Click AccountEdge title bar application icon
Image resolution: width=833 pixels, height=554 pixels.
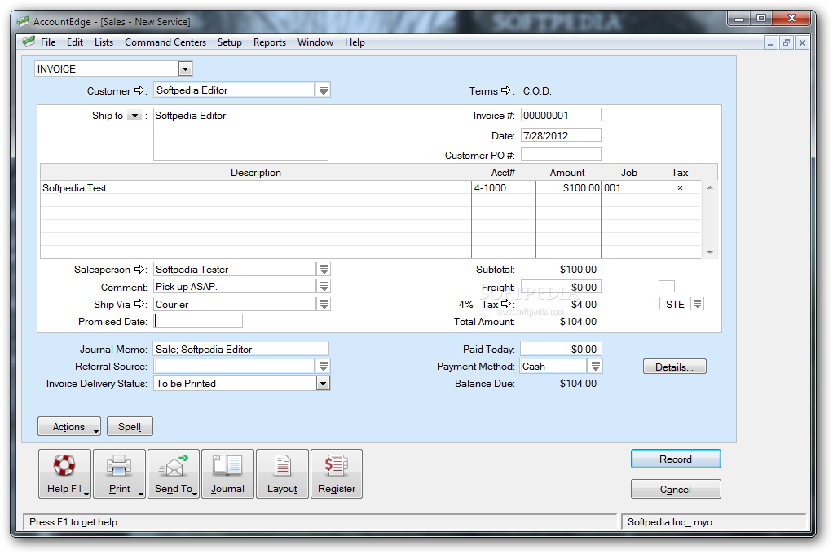click(x=23, y=21)
